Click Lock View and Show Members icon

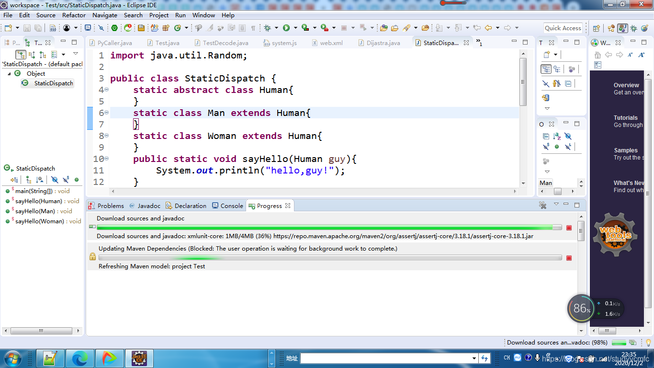pos(14,180)
